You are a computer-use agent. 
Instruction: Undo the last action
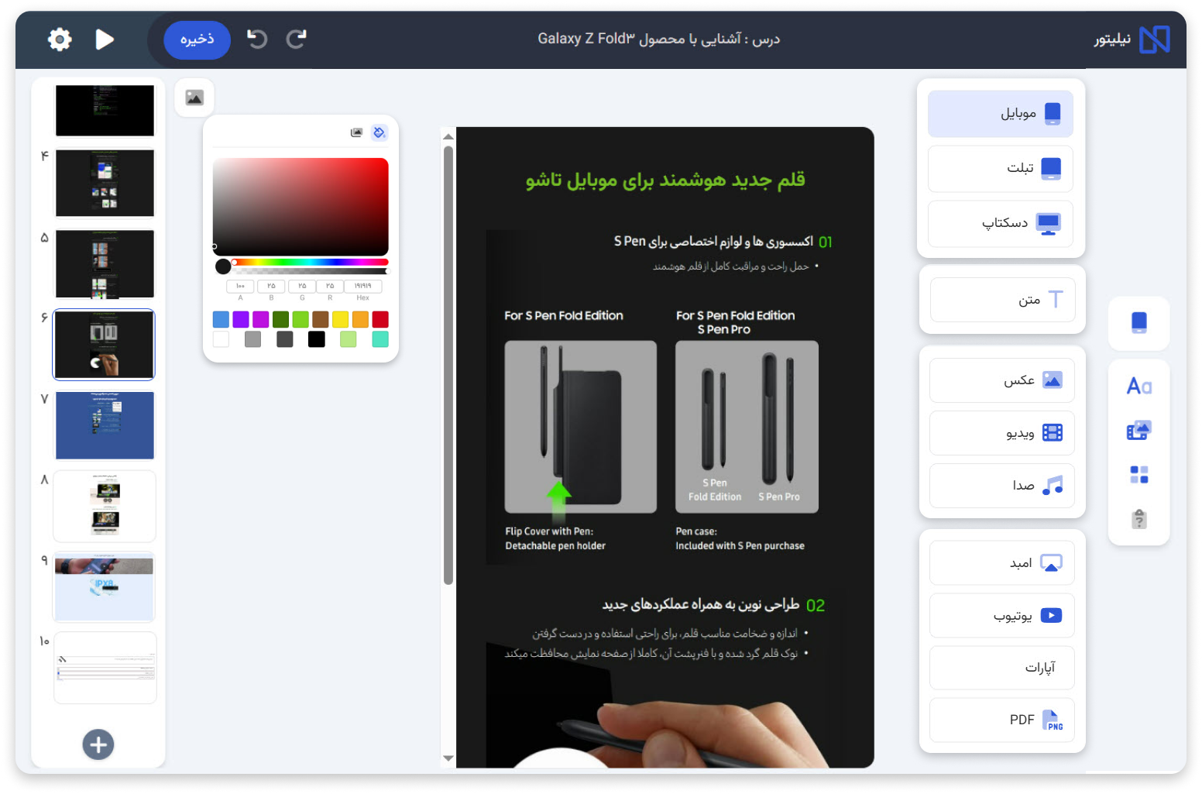256,39
